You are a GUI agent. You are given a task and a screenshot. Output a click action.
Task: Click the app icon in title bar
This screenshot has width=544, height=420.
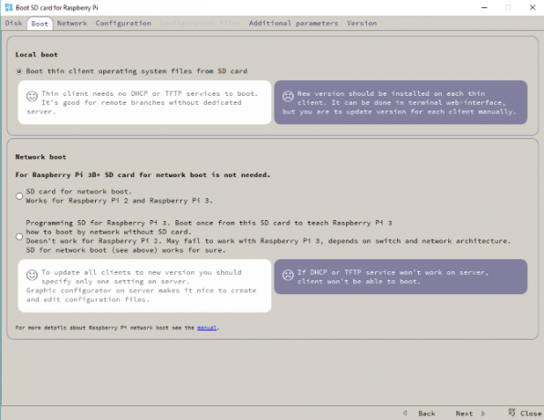9,7
